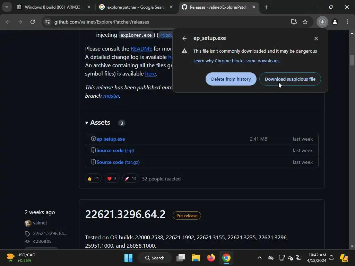Click Delete from history button
Image resolution: width=355 pixels, height=266 pixels.
click(x=231, y=79)
